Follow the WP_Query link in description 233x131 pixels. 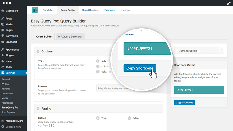(x=74, y=25)
